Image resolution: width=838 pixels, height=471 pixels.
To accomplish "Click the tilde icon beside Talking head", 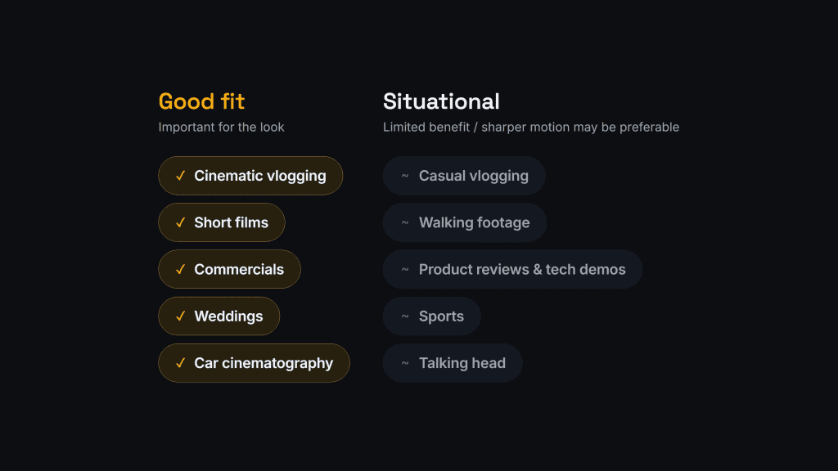I will [405, 363].
